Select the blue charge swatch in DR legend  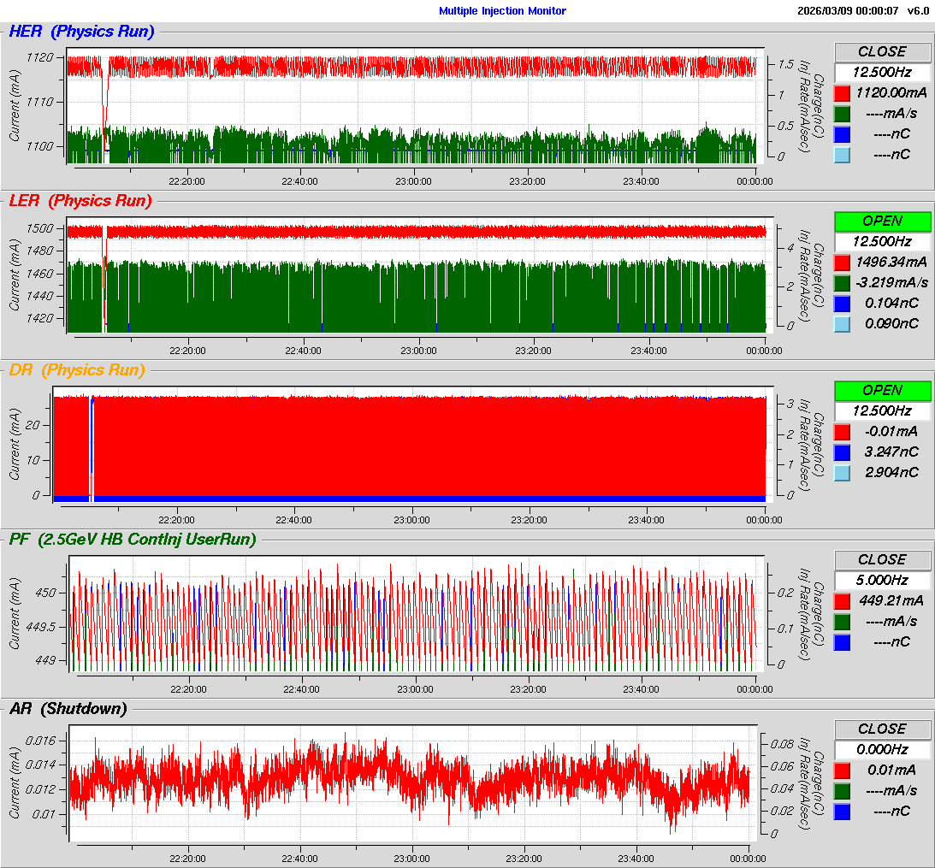pos(843,452)
